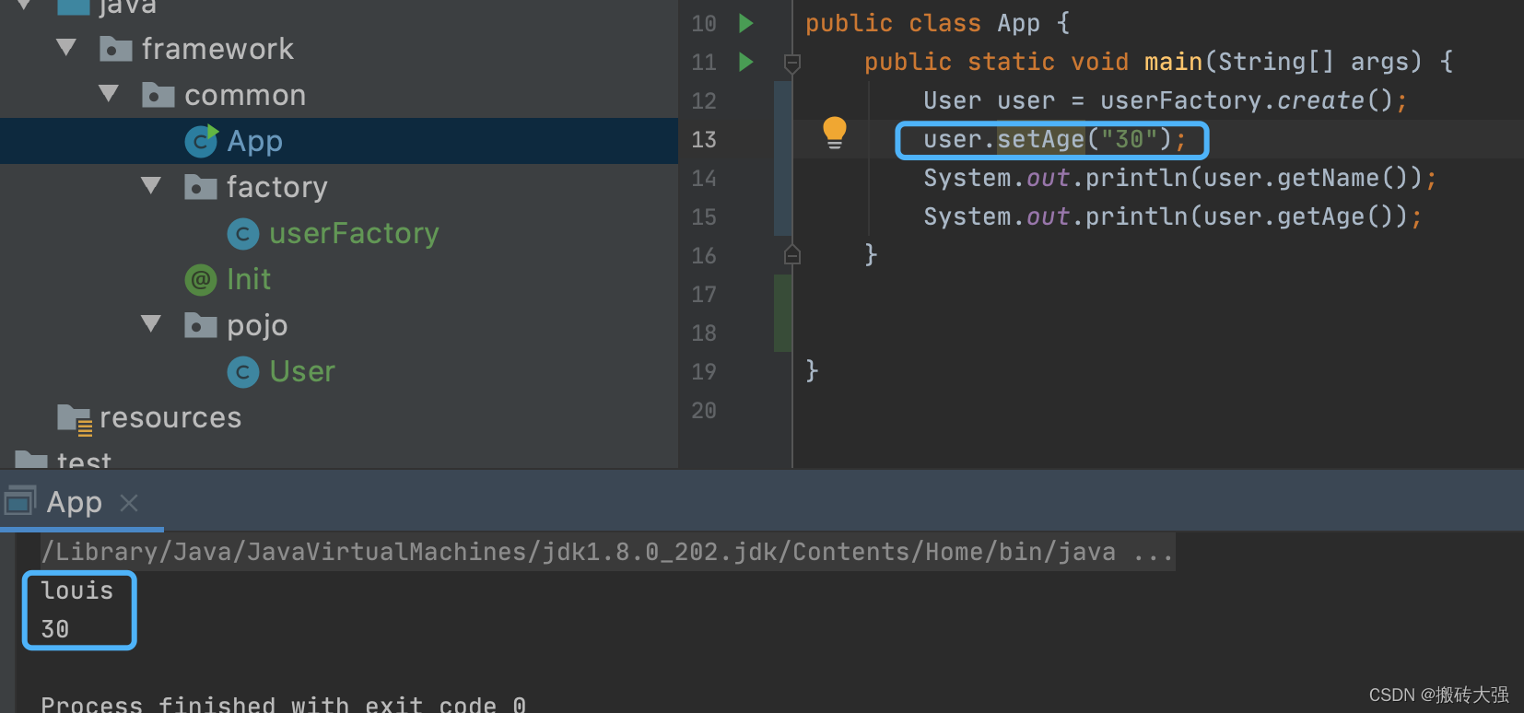Select the framework folder label
The height and width of the screenshot is (713, 1524).
[x=217, y=49]
